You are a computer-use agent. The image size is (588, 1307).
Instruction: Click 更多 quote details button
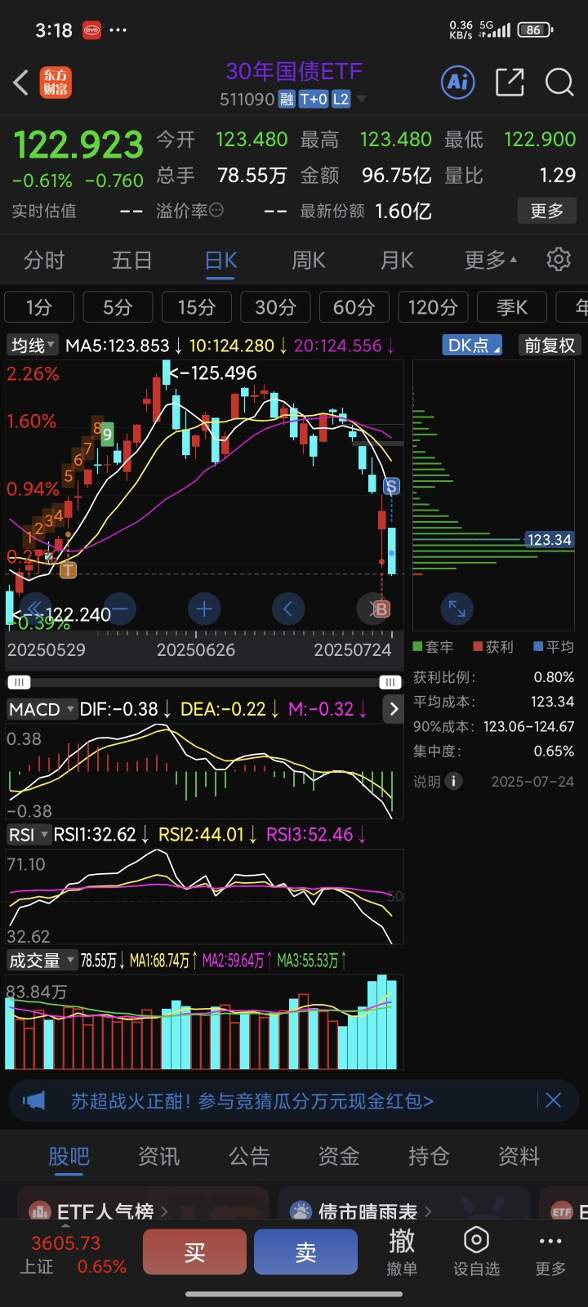pos(547,211)
